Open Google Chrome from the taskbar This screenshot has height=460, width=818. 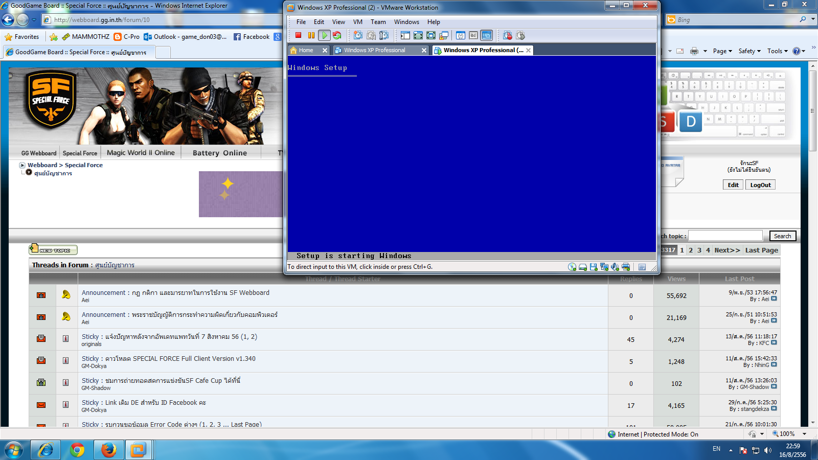click(x=77, y=450)
